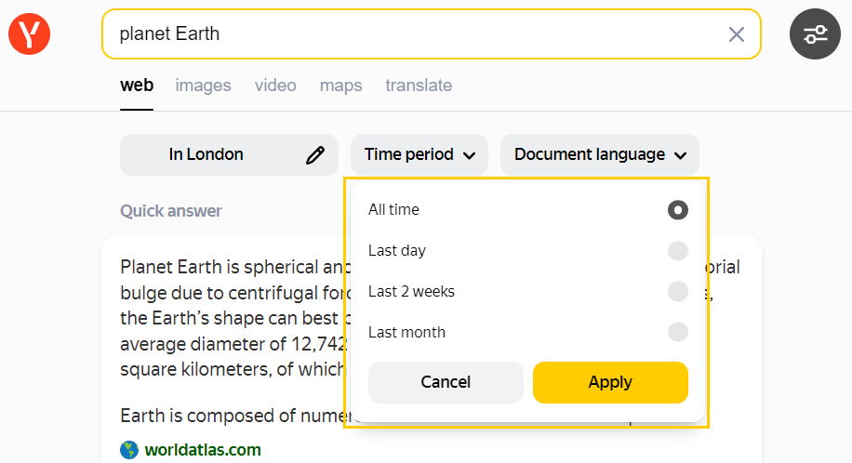Click the worldatlas.com globe favicon
The image size is (852, 463).
pos(129,450)
